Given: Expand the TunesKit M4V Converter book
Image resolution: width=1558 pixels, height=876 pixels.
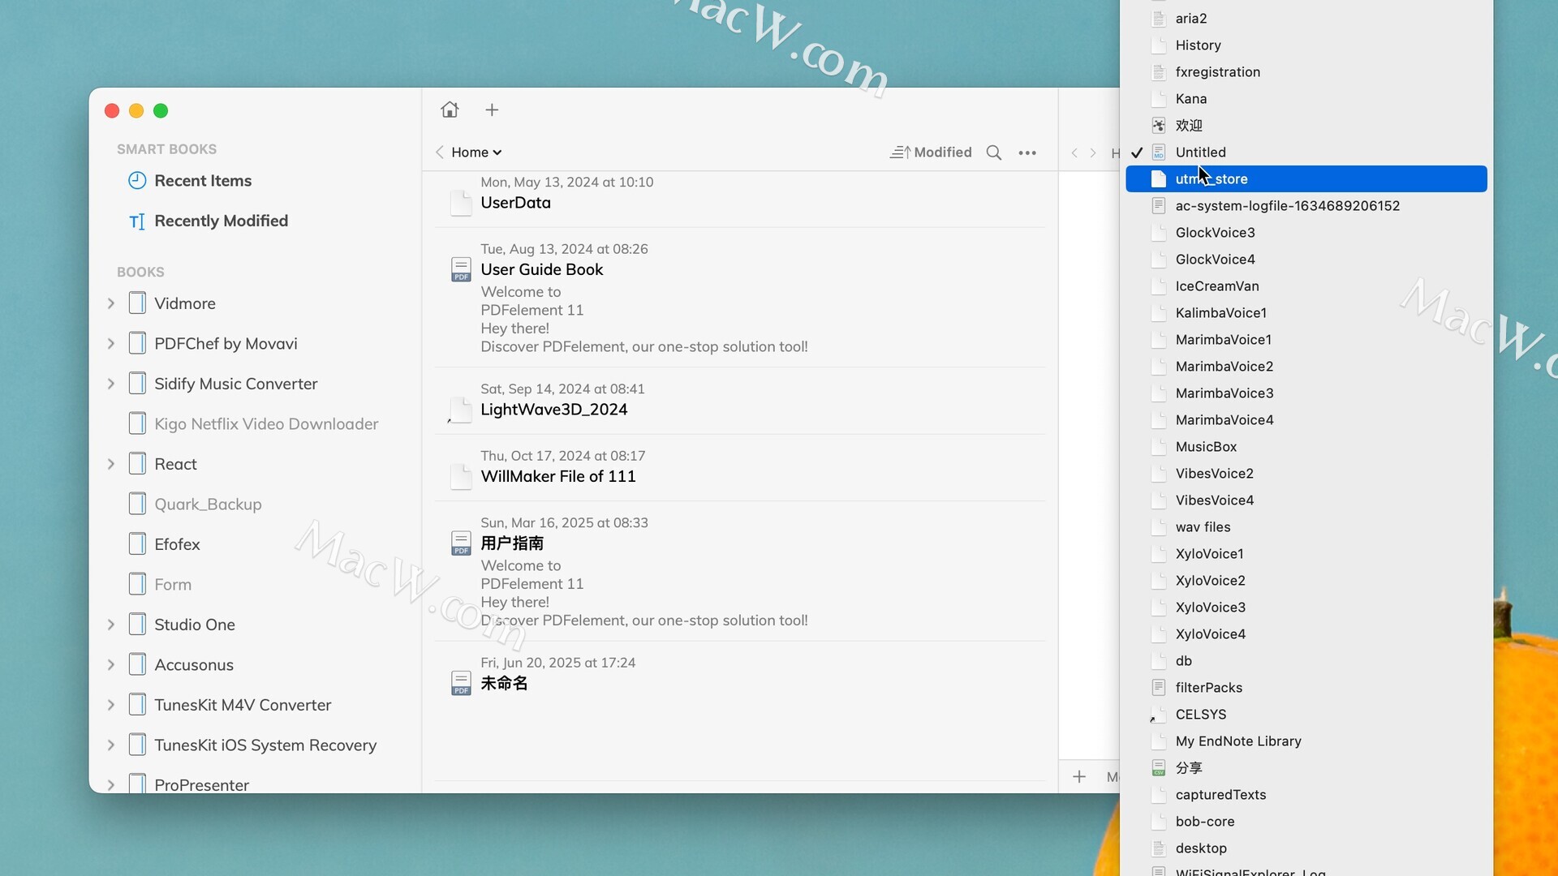Looking at the screenshot, I should (x=111, y=705).
